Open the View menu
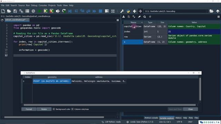 65,6
